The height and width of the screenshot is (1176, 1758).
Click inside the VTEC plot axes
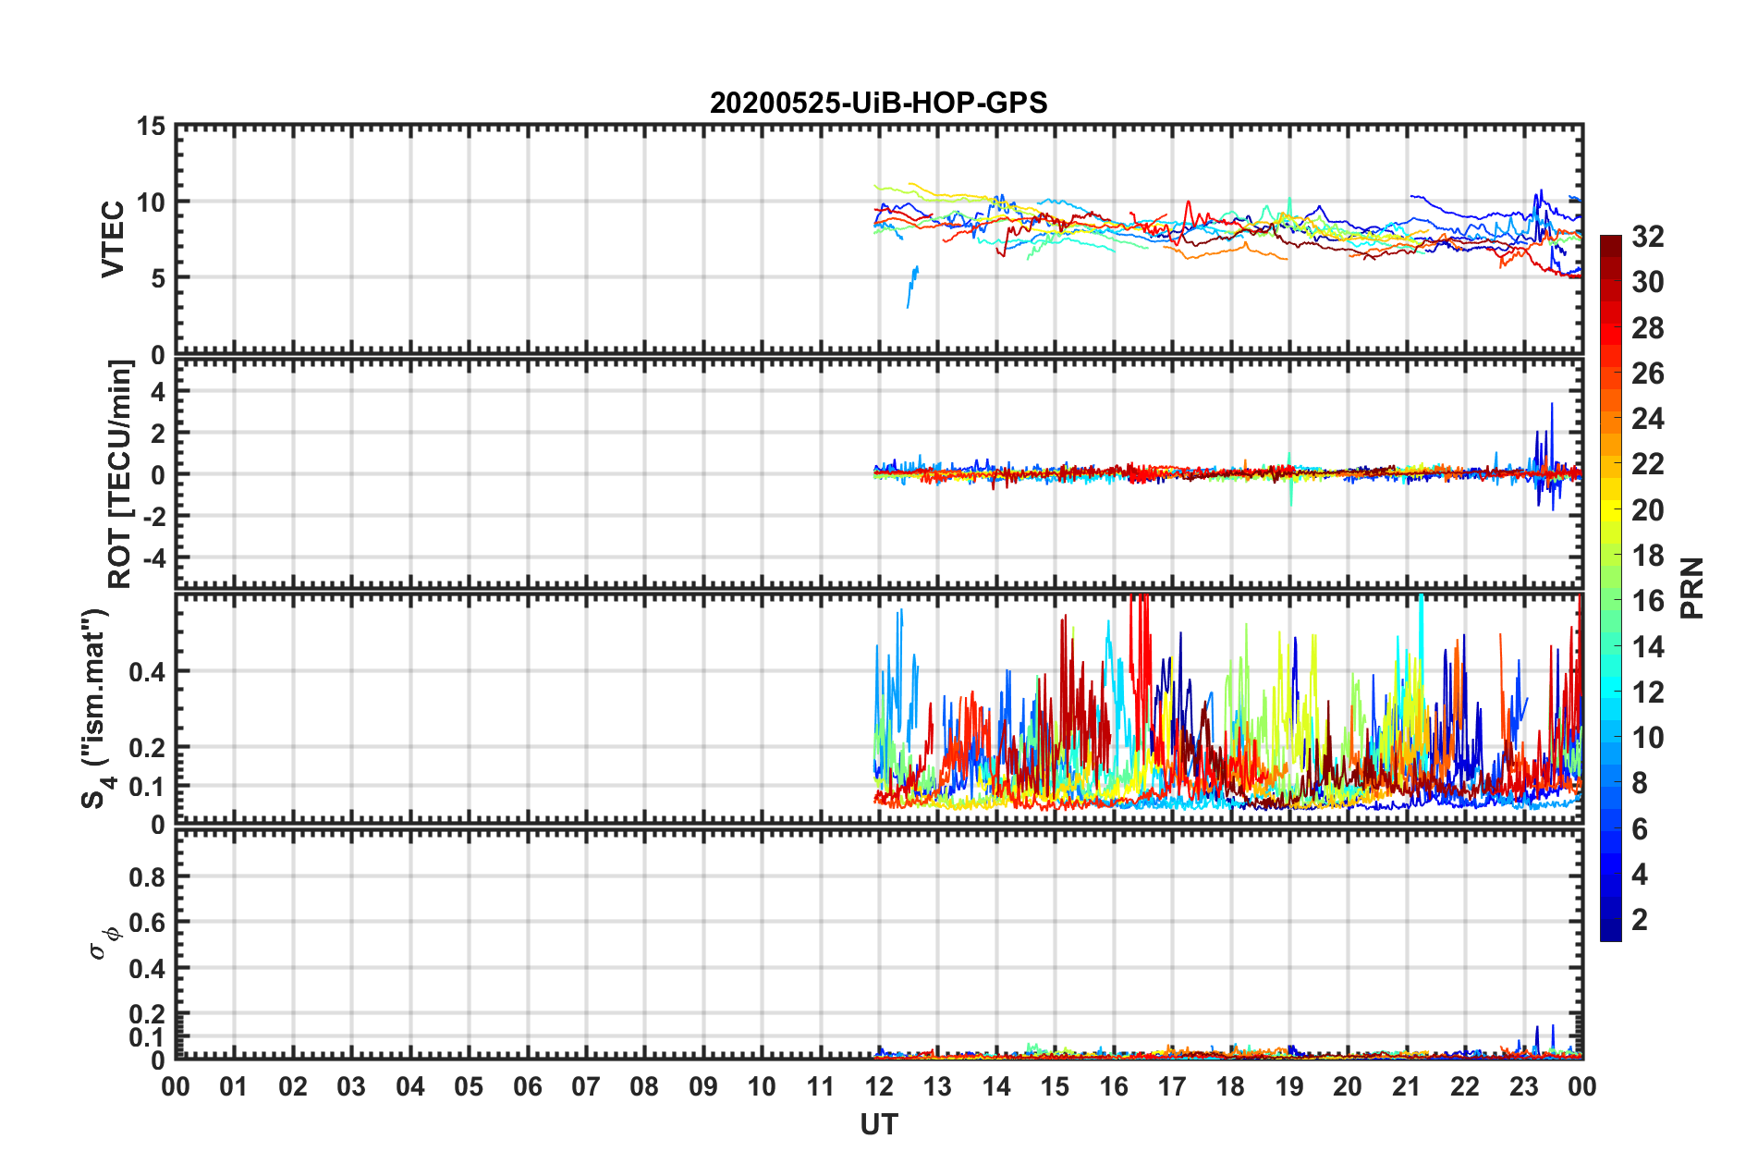point(879,239)
